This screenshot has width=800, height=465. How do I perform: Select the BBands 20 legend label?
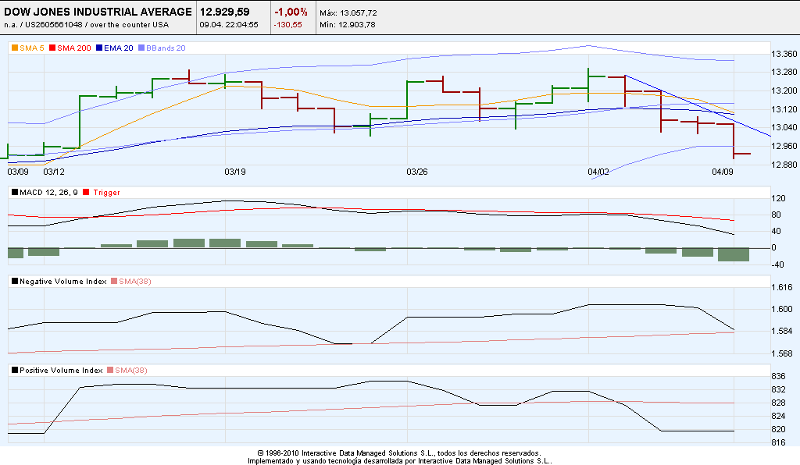coord(166,48)
